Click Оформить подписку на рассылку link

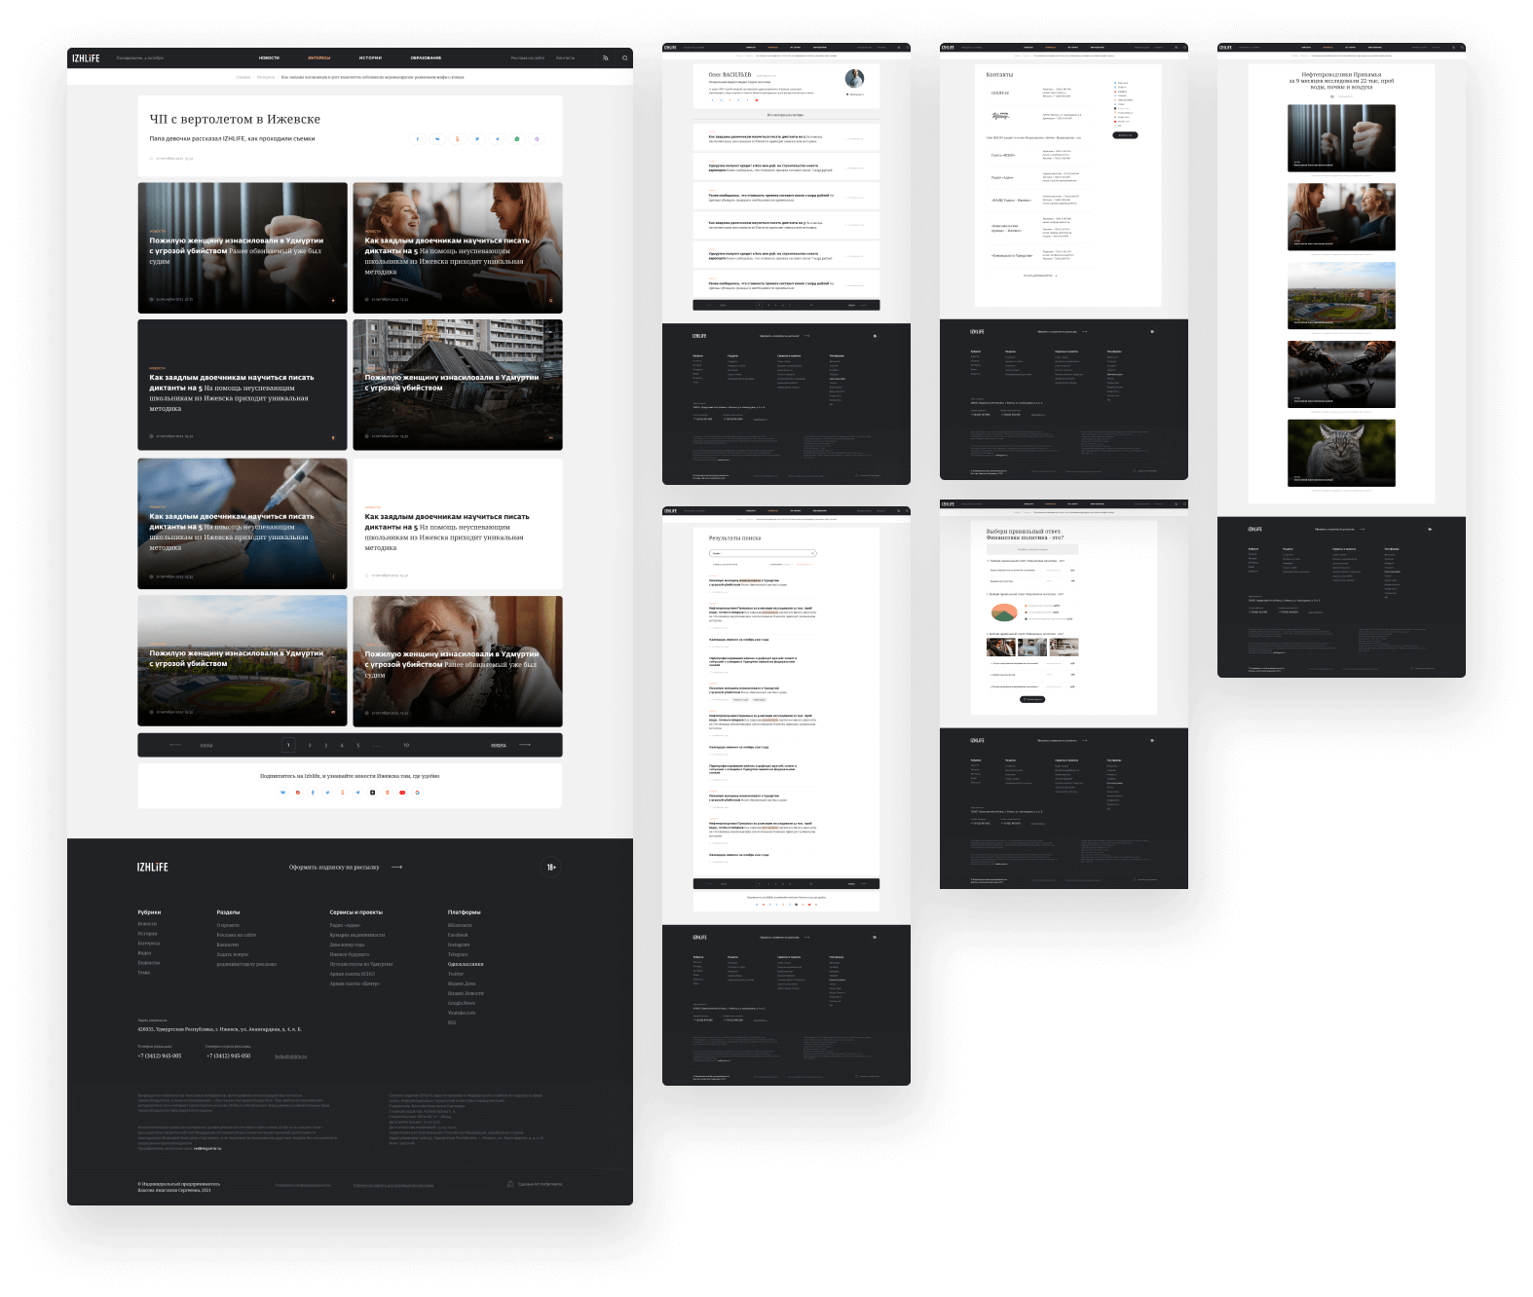[x=334, y=867]
